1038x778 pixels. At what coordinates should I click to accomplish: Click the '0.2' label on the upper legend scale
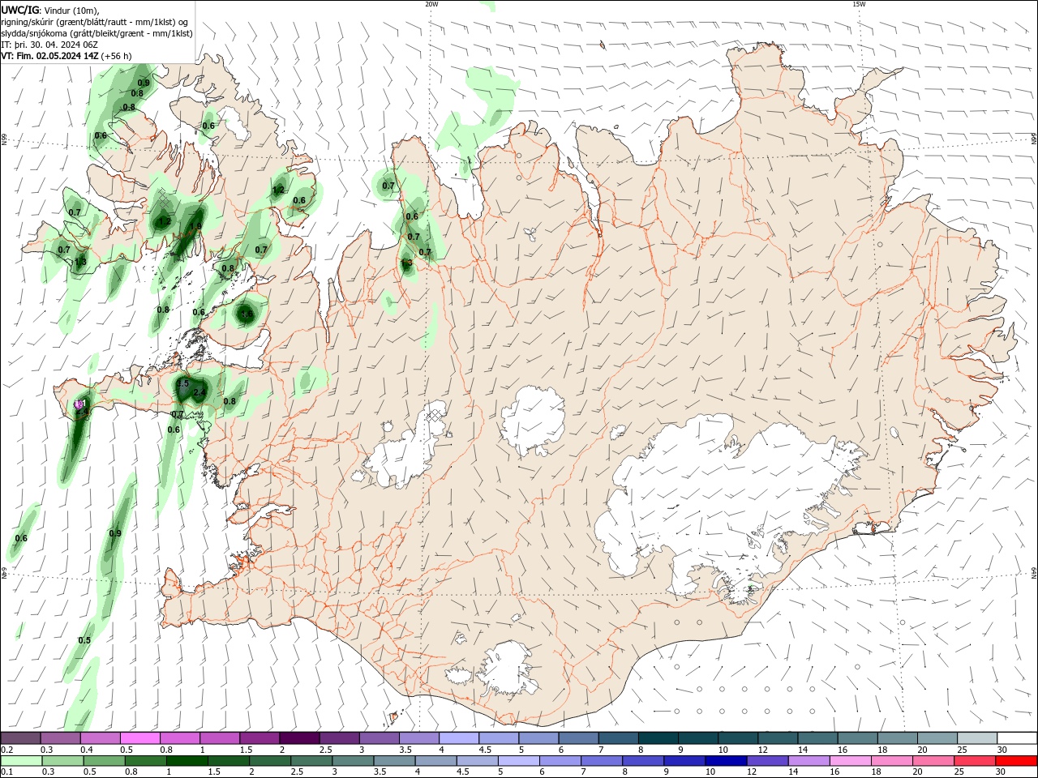point(6,750)
